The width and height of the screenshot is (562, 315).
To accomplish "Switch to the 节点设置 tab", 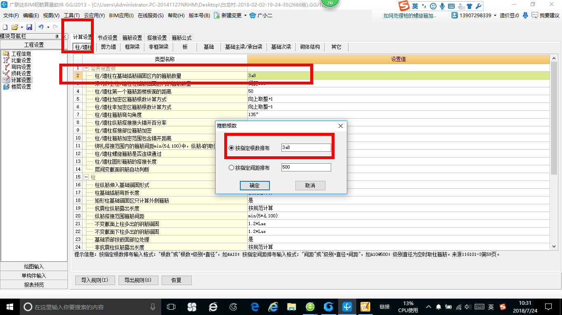I will pyautogui.click(x=107, y=38).
